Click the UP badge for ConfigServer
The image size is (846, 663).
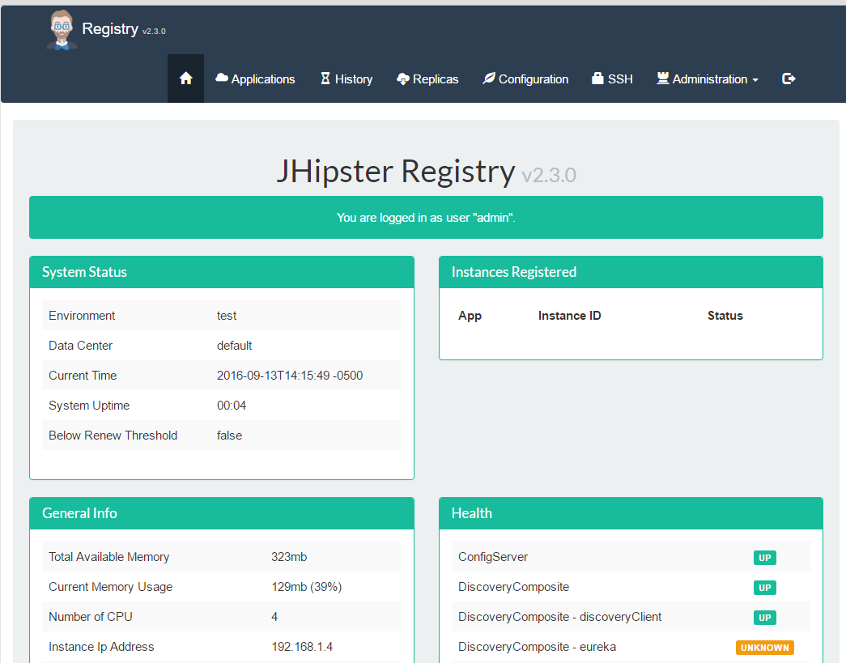pos(764,557)
